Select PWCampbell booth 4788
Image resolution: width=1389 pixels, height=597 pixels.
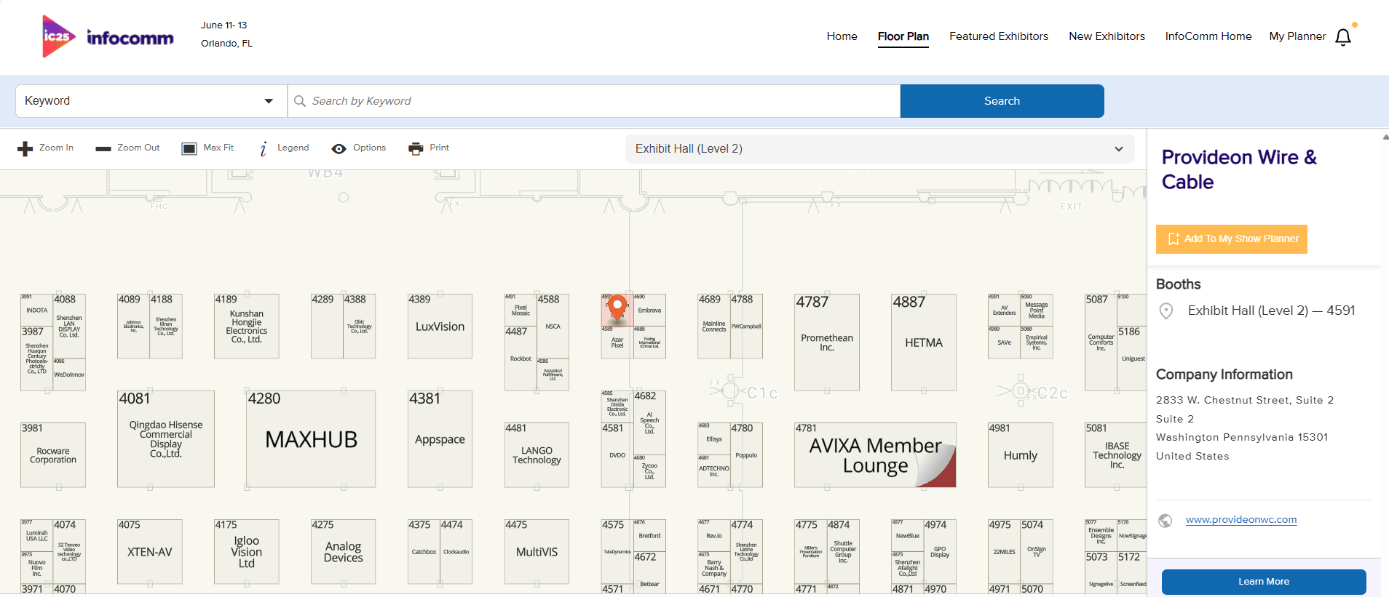point(746,326)
